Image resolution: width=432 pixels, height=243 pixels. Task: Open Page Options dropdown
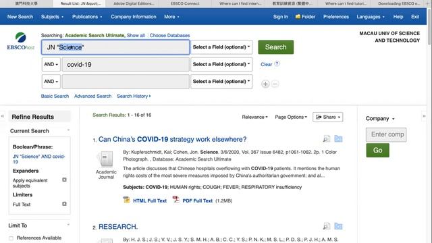coord(291,117)
